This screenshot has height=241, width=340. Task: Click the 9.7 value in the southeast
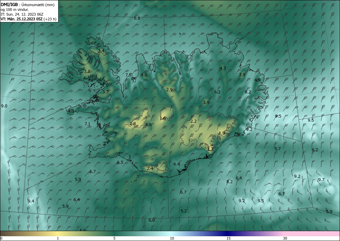coord(321,180)
